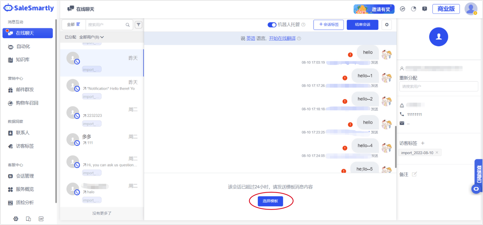
Task: Open 知识库 from the sidebar
Action: point(22,60)
